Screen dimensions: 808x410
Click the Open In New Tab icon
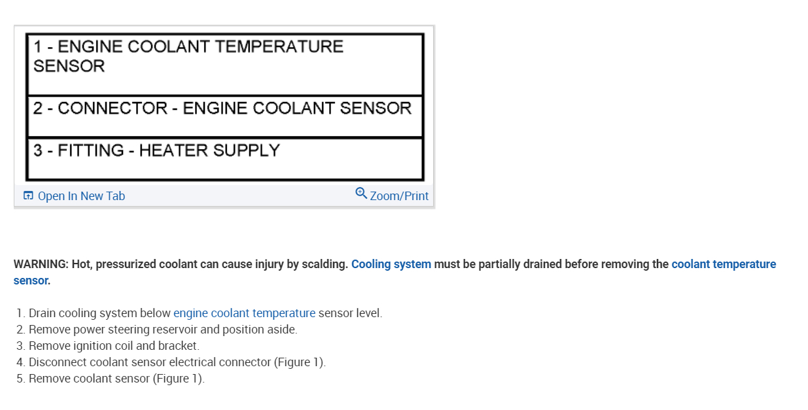click(x=28, y=196)
